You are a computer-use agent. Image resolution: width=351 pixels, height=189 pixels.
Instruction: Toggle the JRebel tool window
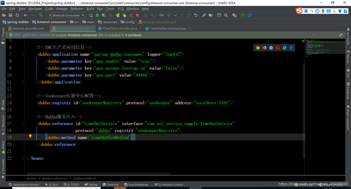point(3,147)
